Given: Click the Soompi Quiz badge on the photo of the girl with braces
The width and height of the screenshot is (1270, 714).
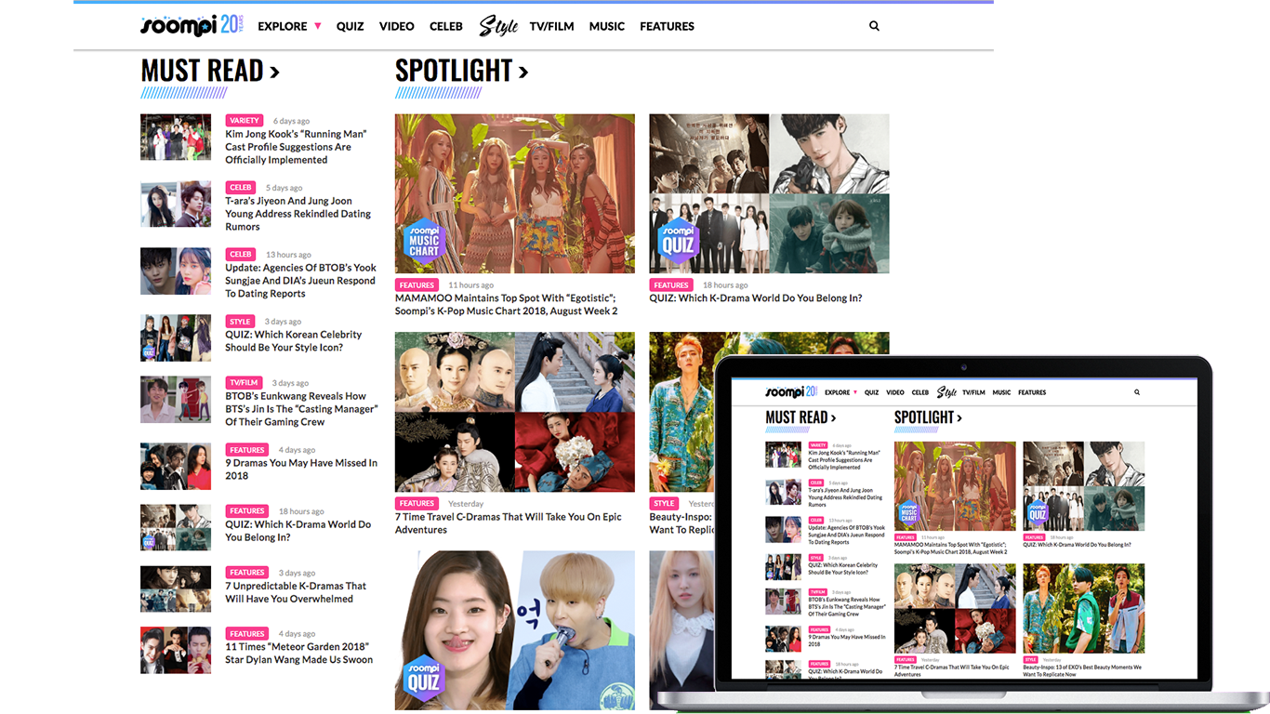Looking at the screenshot, I should coord(424,678).
